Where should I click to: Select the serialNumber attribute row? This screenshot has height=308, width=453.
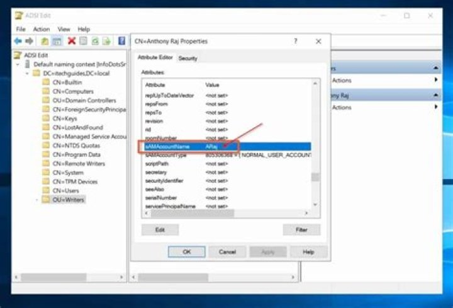[x=228, y=198]
